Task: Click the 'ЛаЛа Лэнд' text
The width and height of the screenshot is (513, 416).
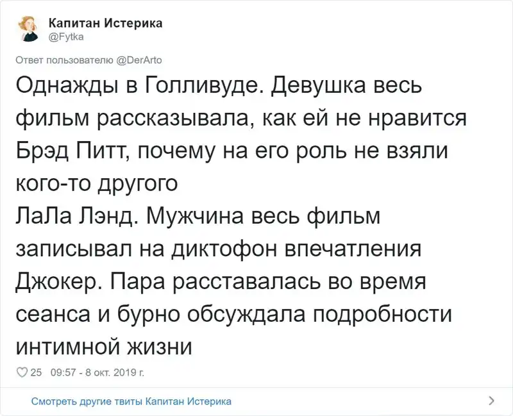Action: pos(72,217)
